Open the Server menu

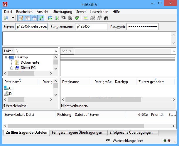[x=81, y=12]
